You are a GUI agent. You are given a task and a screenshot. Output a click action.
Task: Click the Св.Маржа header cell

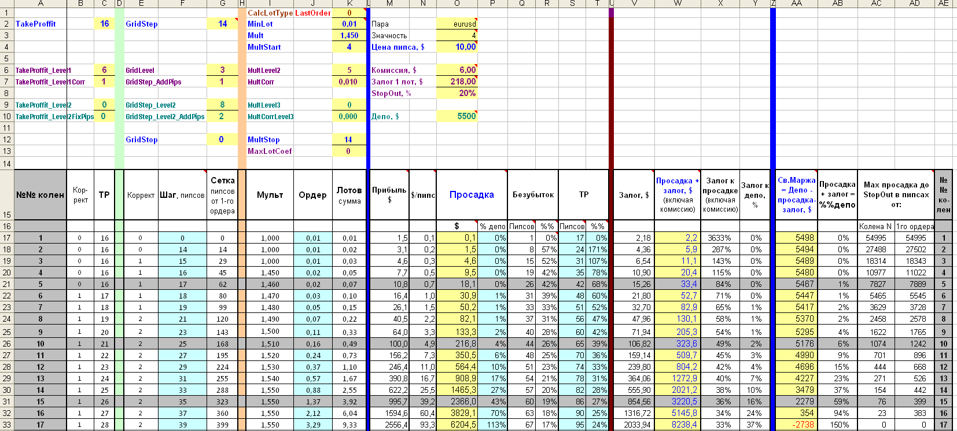pyautogui.click(x=797, y=194)
